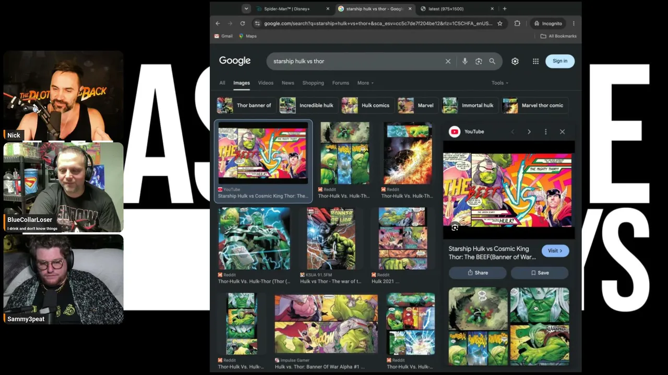The height and width of the screenshot is (375, 668).
Task: Open the Chrome three-dot menu
Action: point(574,23)
